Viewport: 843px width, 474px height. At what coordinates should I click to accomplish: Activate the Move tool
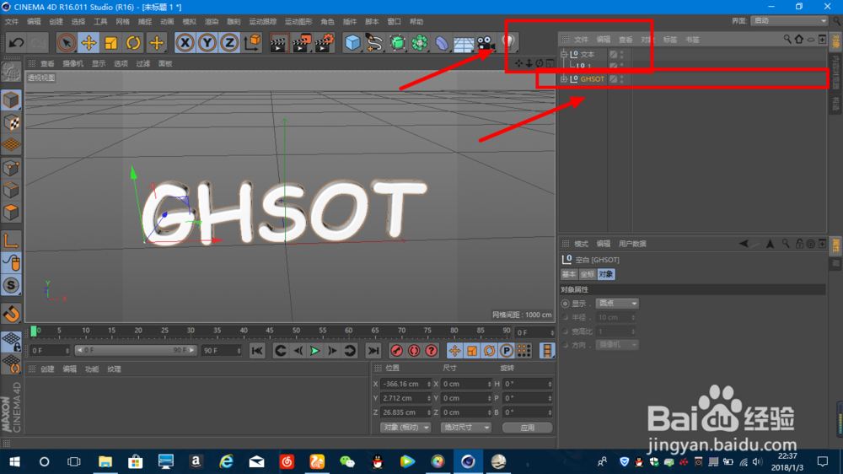coord(89,42)
